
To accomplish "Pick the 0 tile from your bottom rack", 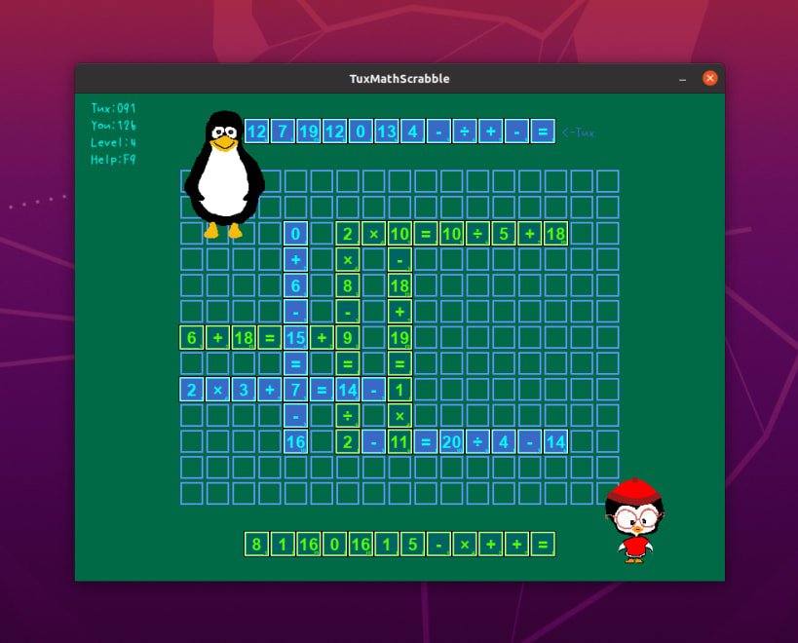I will 334,545.
